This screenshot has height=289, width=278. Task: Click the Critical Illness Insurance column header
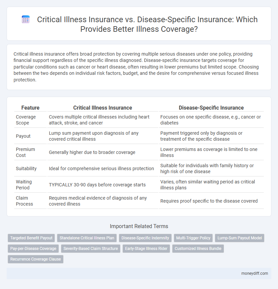point(103,108)
